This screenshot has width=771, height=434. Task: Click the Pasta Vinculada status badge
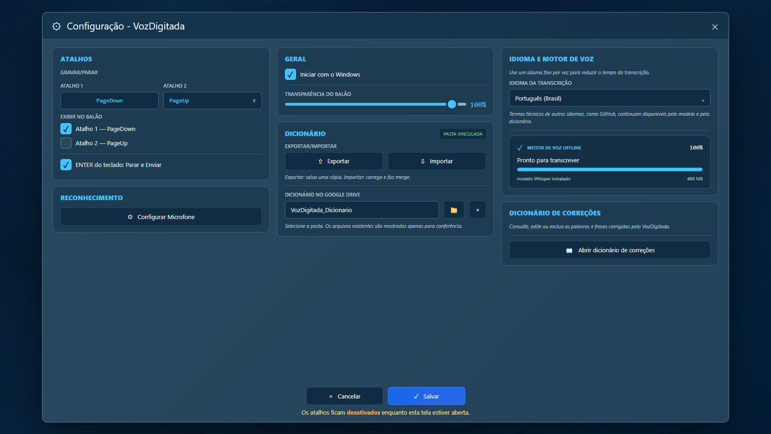click(x=463, y=134)
